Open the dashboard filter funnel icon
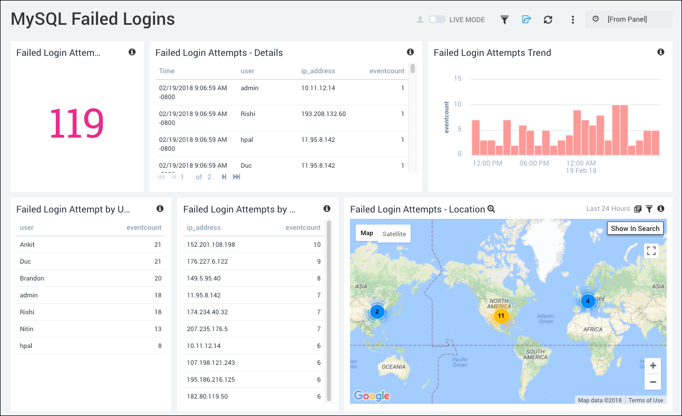The width and height of the screenshot is (682, 416). pyautogui.click(x=504, y=20)
